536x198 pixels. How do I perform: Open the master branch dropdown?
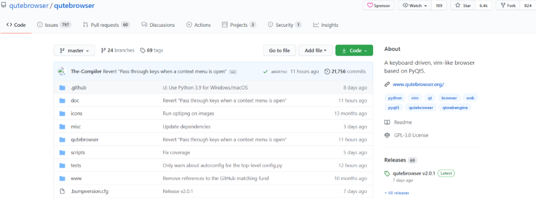tap(74, 50)
